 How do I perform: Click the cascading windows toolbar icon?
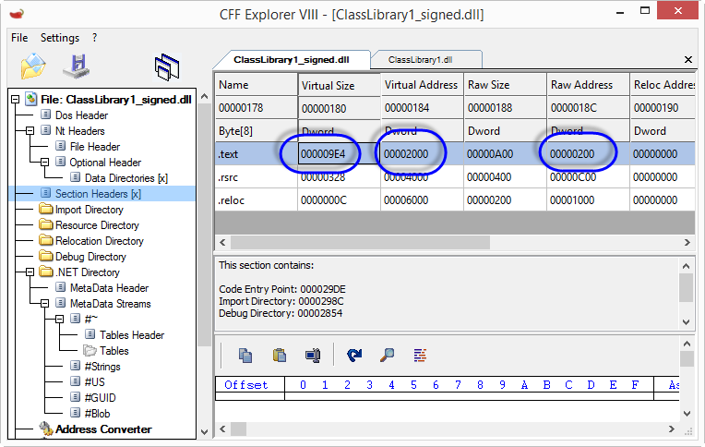coord(166,67)
